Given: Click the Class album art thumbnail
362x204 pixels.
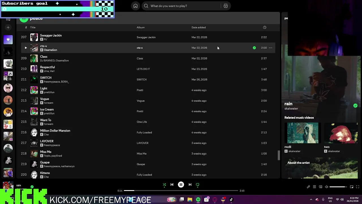Looking at the screenshot, I should [34, 58].
